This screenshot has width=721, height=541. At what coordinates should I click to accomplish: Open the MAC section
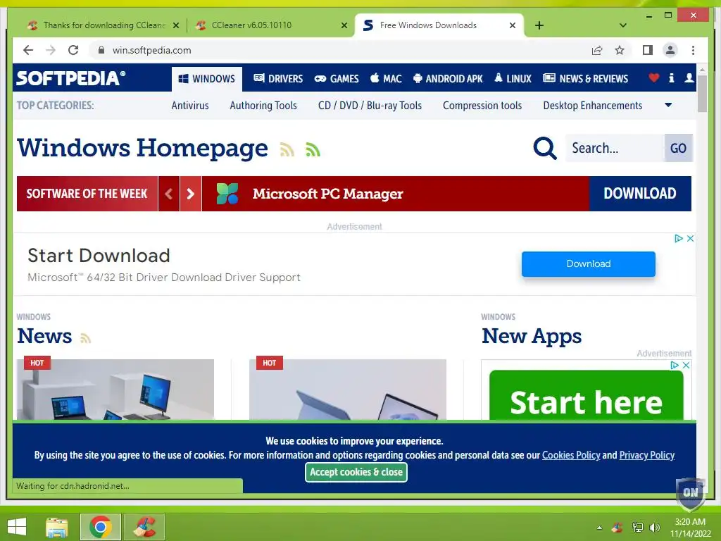tap(387, 79)
